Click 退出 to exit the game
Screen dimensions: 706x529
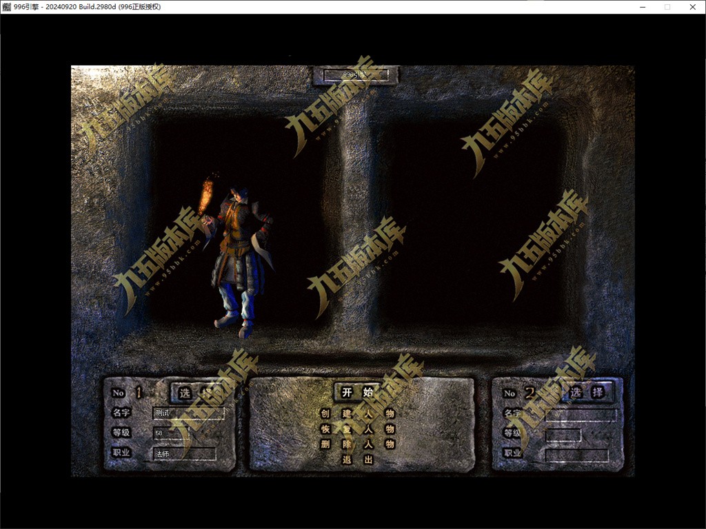pyautogui.click(x=358, y=459)
